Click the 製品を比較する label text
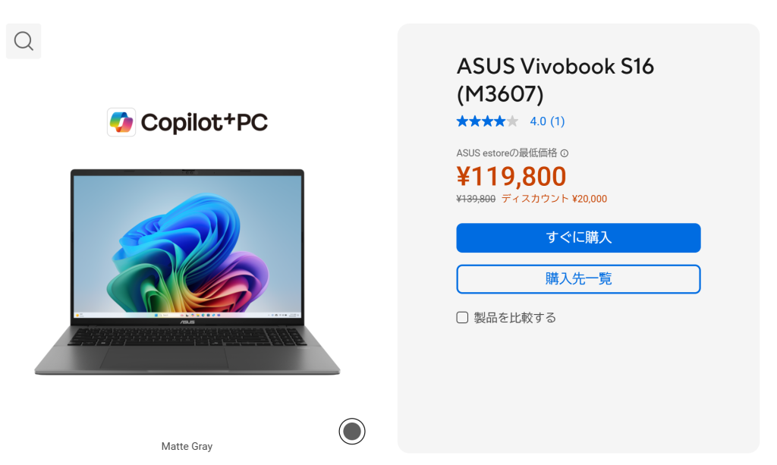The height and width of the screenshot is (465, 777). (515, 317)
